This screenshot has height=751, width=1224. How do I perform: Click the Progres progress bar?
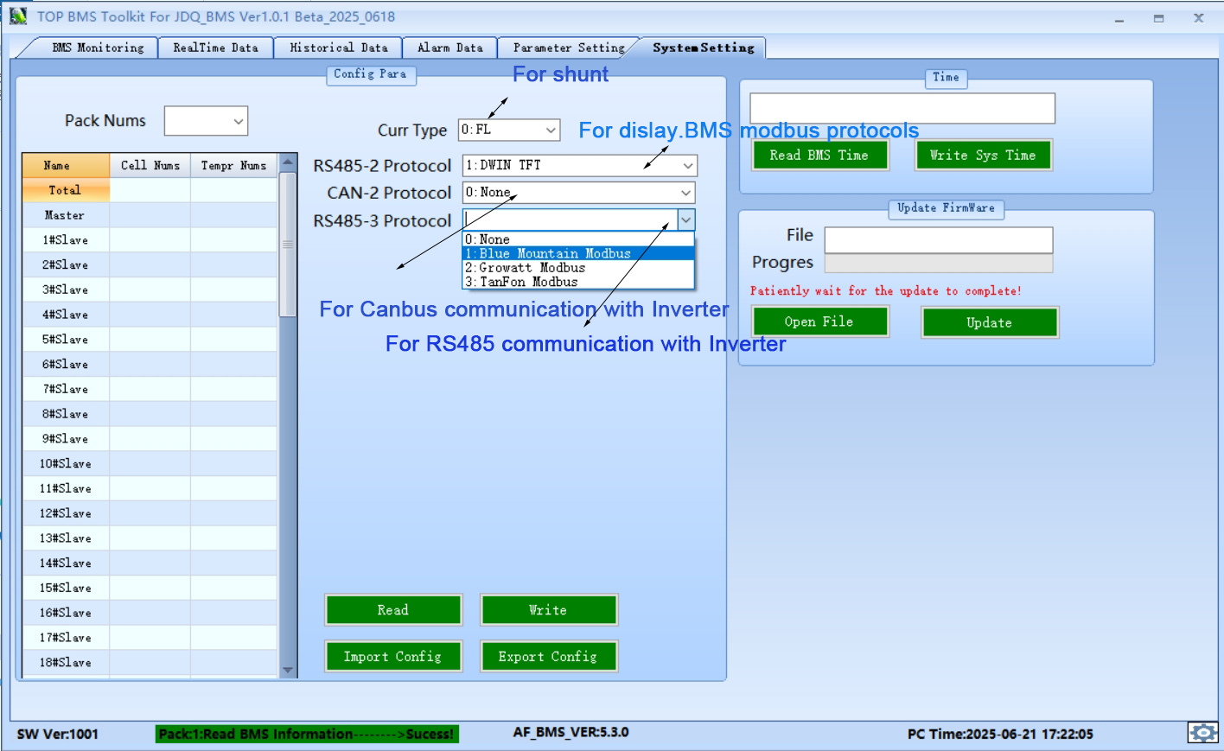tap(939, 263)
